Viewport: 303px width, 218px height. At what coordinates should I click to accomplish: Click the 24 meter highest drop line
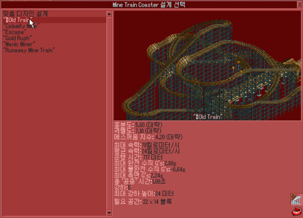144,194
